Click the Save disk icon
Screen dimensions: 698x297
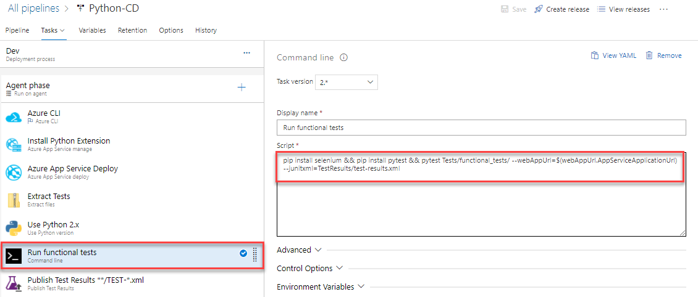tap(505, 9)
